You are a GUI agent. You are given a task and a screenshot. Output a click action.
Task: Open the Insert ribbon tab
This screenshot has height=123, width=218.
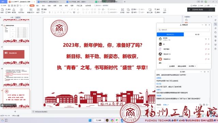[x=38, y=5]
